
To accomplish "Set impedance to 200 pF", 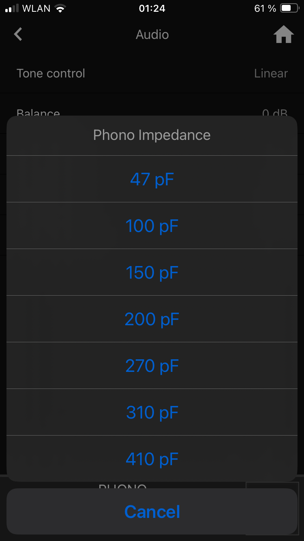I will [152, 319].
